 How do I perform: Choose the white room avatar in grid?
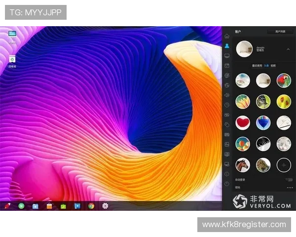[x=263, y=80]
